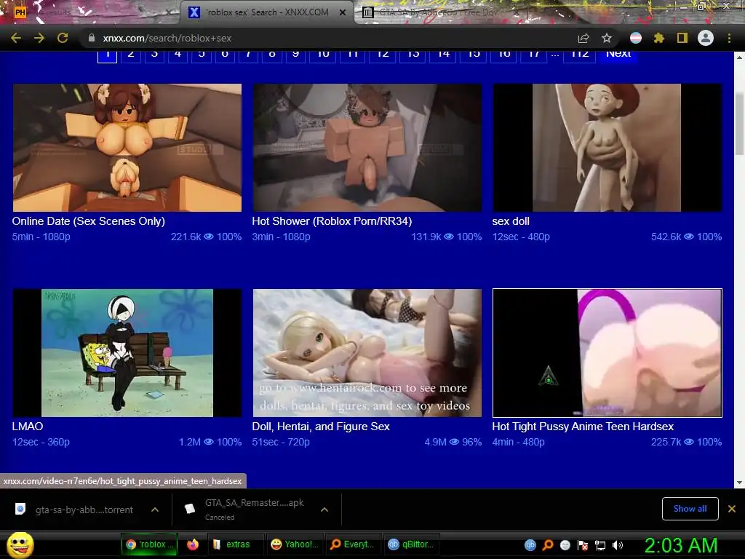745x559 pixels.
Task: Go to results page 12
Action: pos(383,55)
